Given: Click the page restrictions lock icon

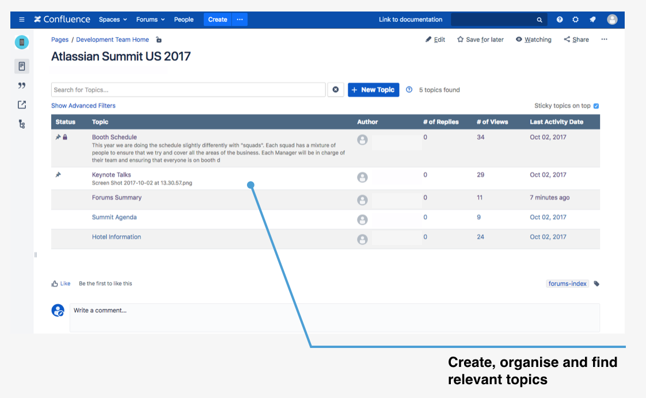Looking at the screenshot, I should [158, 40].
